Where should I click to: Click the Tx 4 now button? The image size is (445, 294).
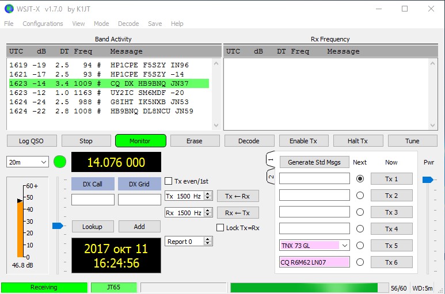tap(391, 229)
